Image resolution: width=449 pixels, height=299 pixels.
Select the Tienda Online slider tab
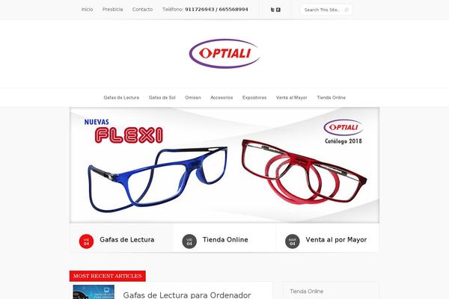224,238
